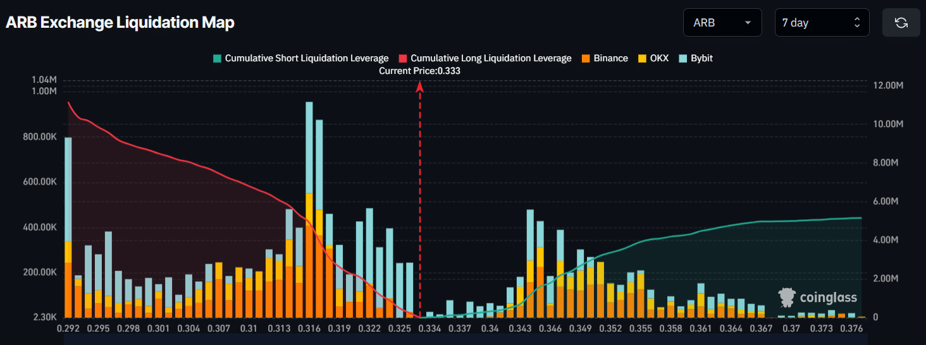Image resolution: width=926 pixels, height=345 pixels.
Task: Click the tallest liquidation bar near 0.316
Action: [309, 210]
